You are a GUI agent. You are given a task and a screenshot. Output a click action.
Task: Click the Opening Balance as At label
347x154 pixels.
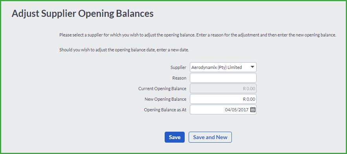point(165,110)
